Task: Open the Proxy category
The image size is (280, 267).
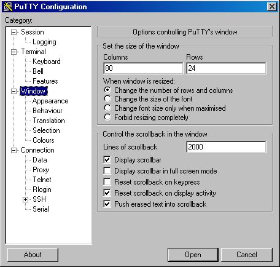Action: point(41,170)
